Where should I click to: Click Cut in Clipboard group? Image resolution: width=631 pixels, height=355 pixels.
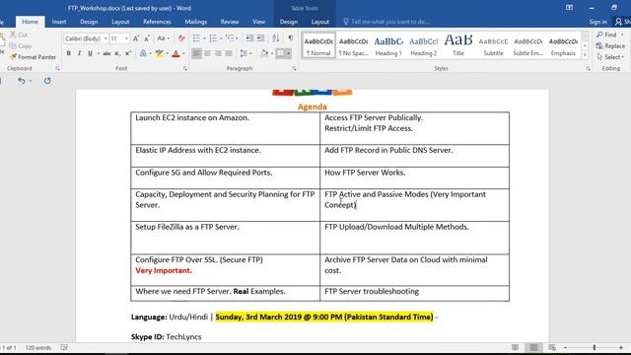[19, 35]
